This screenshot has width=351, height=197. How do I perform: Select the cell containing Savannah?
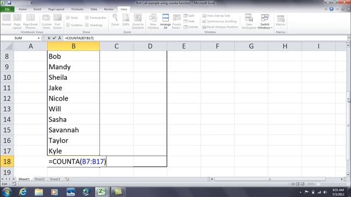[x=73, y=130]
